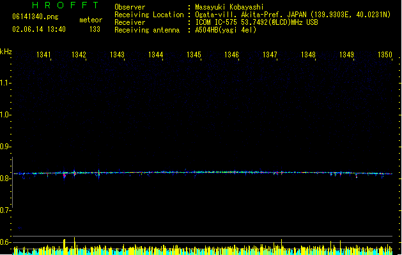
Task: Click the Receiving Location label
Action: tap(149, 15)
